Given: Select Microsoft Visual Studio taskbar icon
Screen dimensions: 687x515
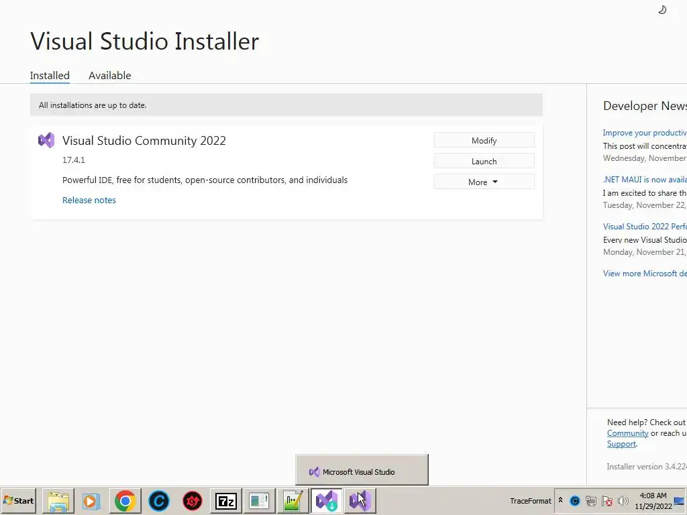Looking at the screenshot, I should (x=360, y=500).
